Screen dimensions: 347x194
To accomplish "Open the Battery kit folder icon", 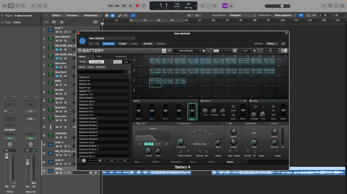I will [204, 51].
